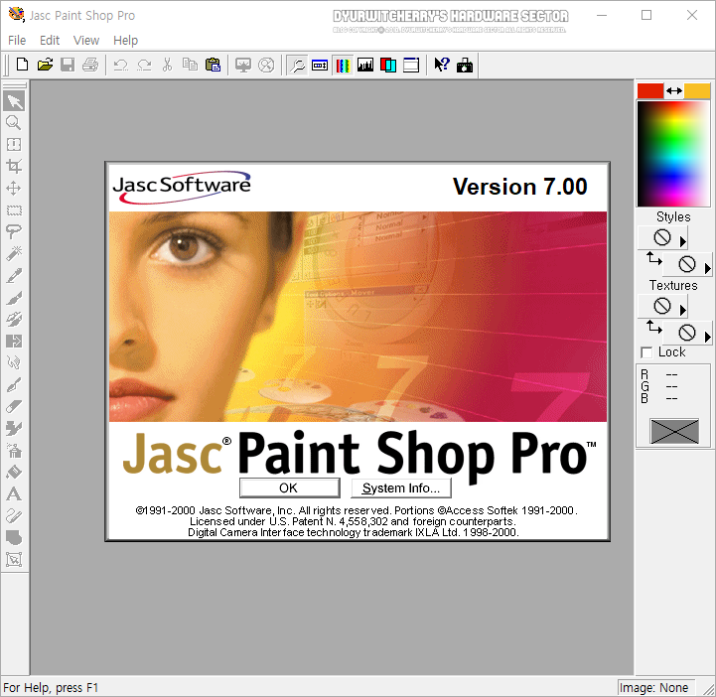Viewport: 716px width, 697px height.
Task: Click the Copy icon in toolbar
Action: tap(190, 65)
